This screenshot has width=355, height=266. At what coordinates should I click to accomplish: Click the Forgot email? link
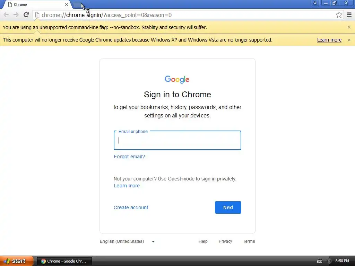coord(129,157)
